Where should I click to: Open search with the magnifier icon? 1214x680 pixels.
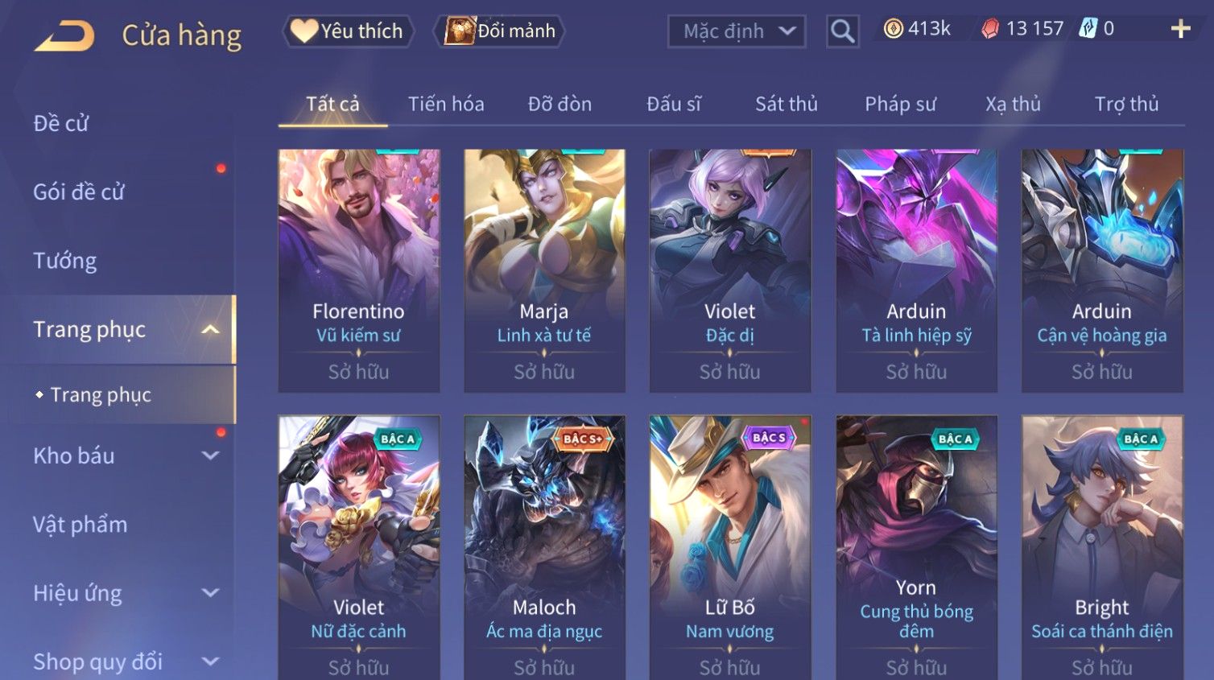[842, 31]
